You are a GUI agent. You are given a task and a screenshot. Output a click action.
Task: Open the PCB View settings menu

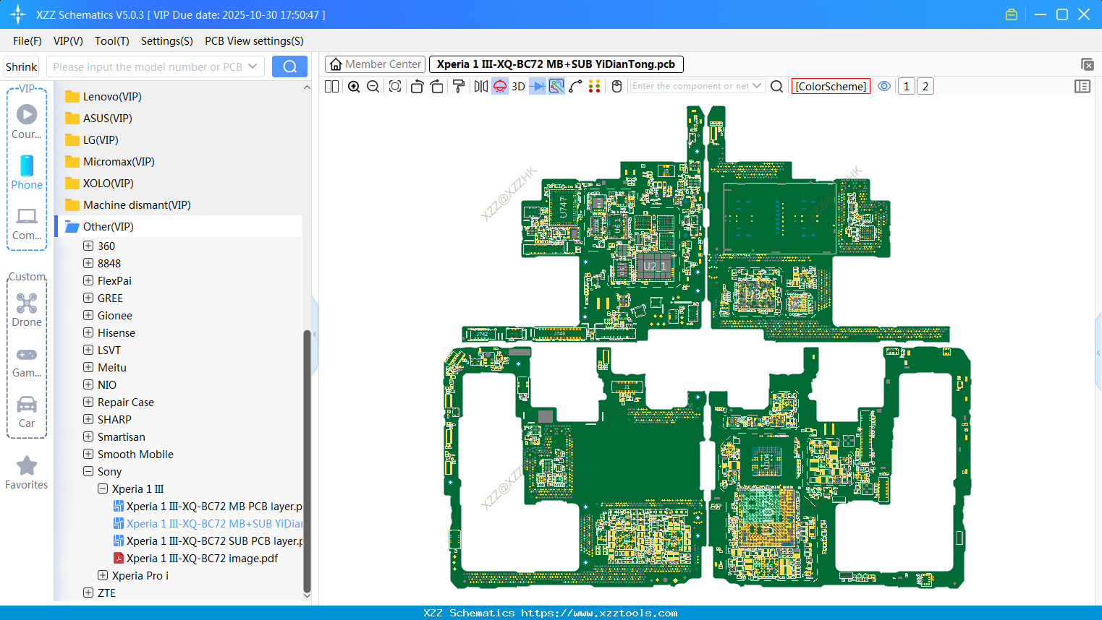click(x=254, y=41)
